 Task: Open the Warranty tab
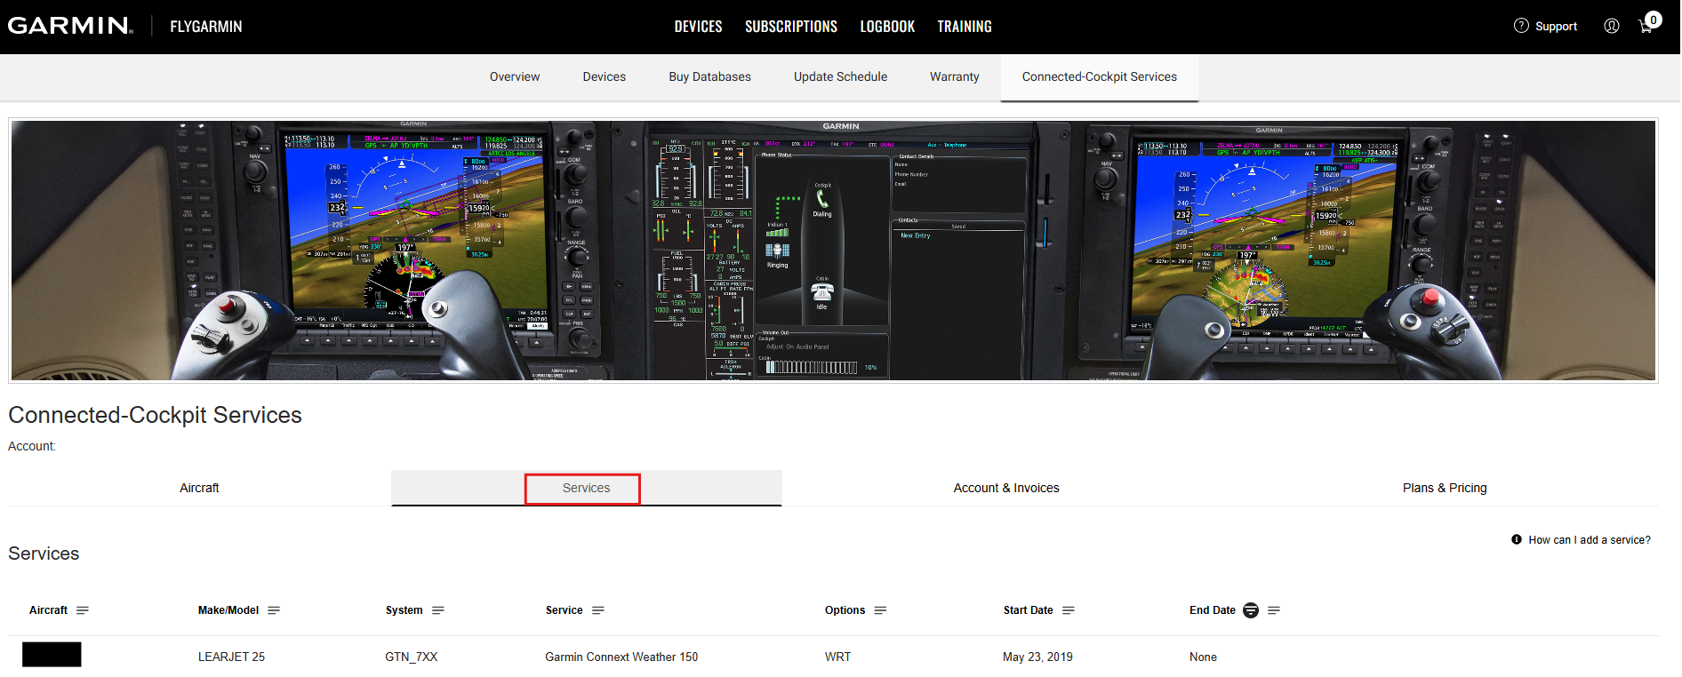(955, 77)
